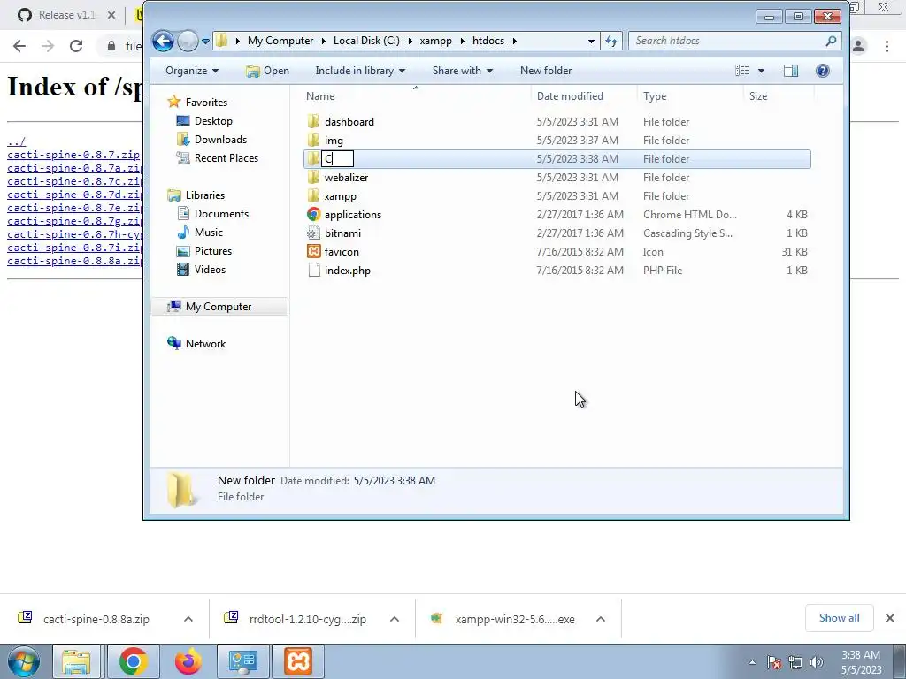The image size is (906, 679).
Task: Reload page in Chrome window
Action: coord(76,46)
